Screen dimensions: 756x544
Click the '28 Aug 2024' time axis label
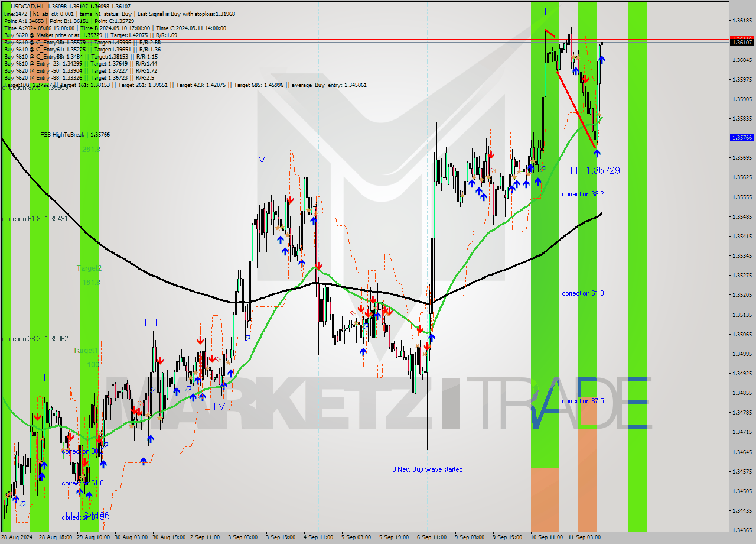(17, 537)
